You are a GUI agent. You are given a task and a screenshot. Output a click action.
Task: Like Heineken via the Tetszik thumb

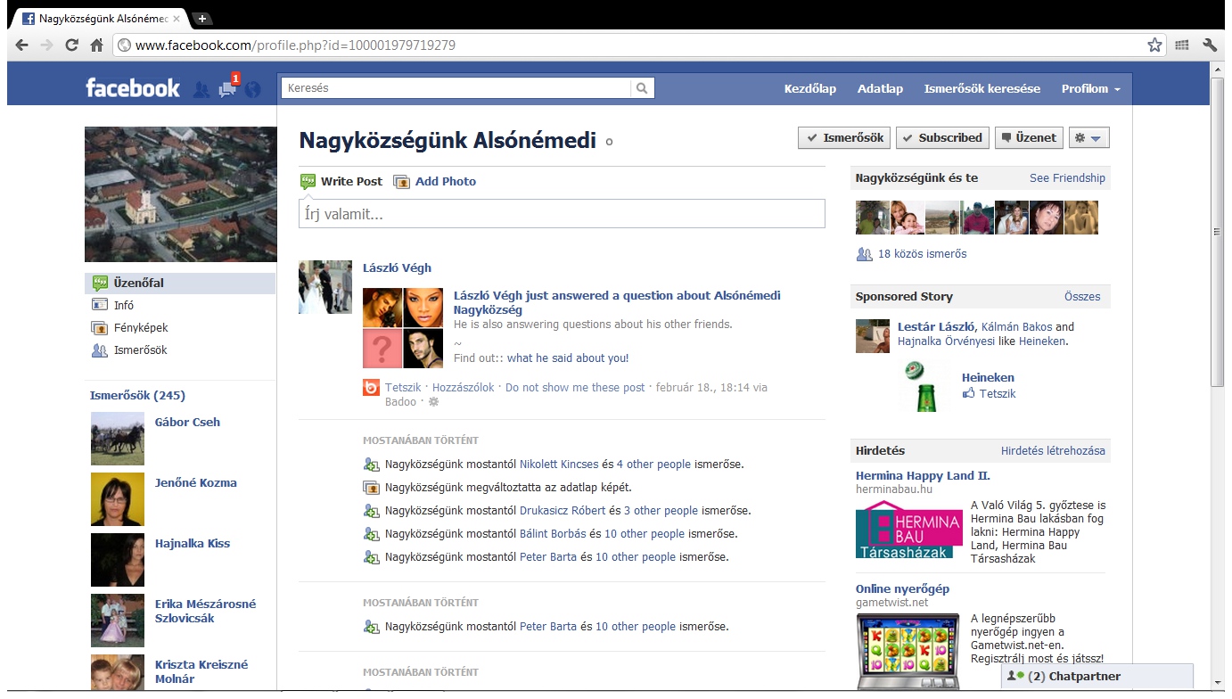(x=990, y=393)
